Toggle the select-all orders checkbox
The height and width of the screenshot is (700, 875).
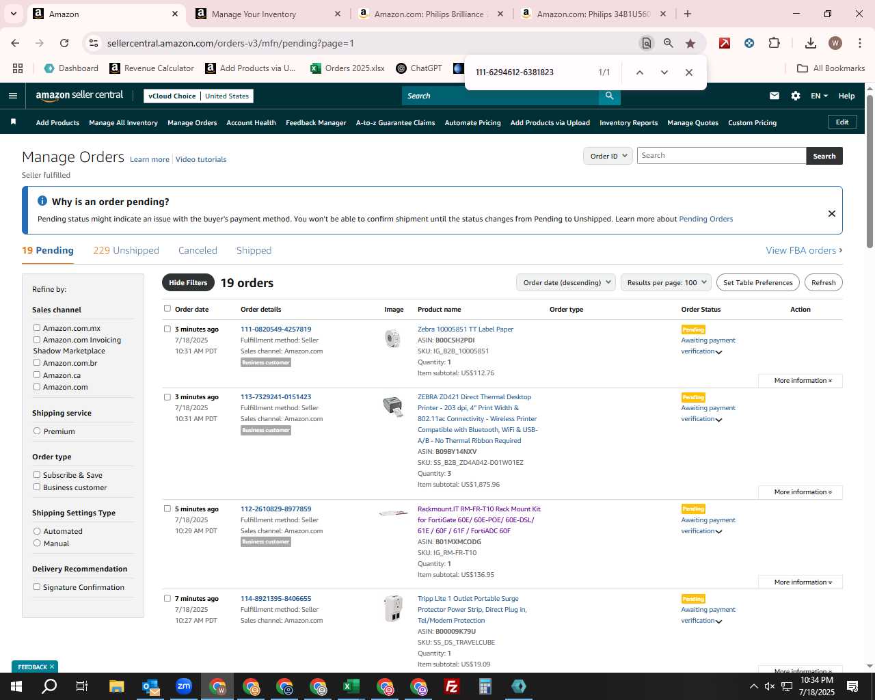pos(167,308)
